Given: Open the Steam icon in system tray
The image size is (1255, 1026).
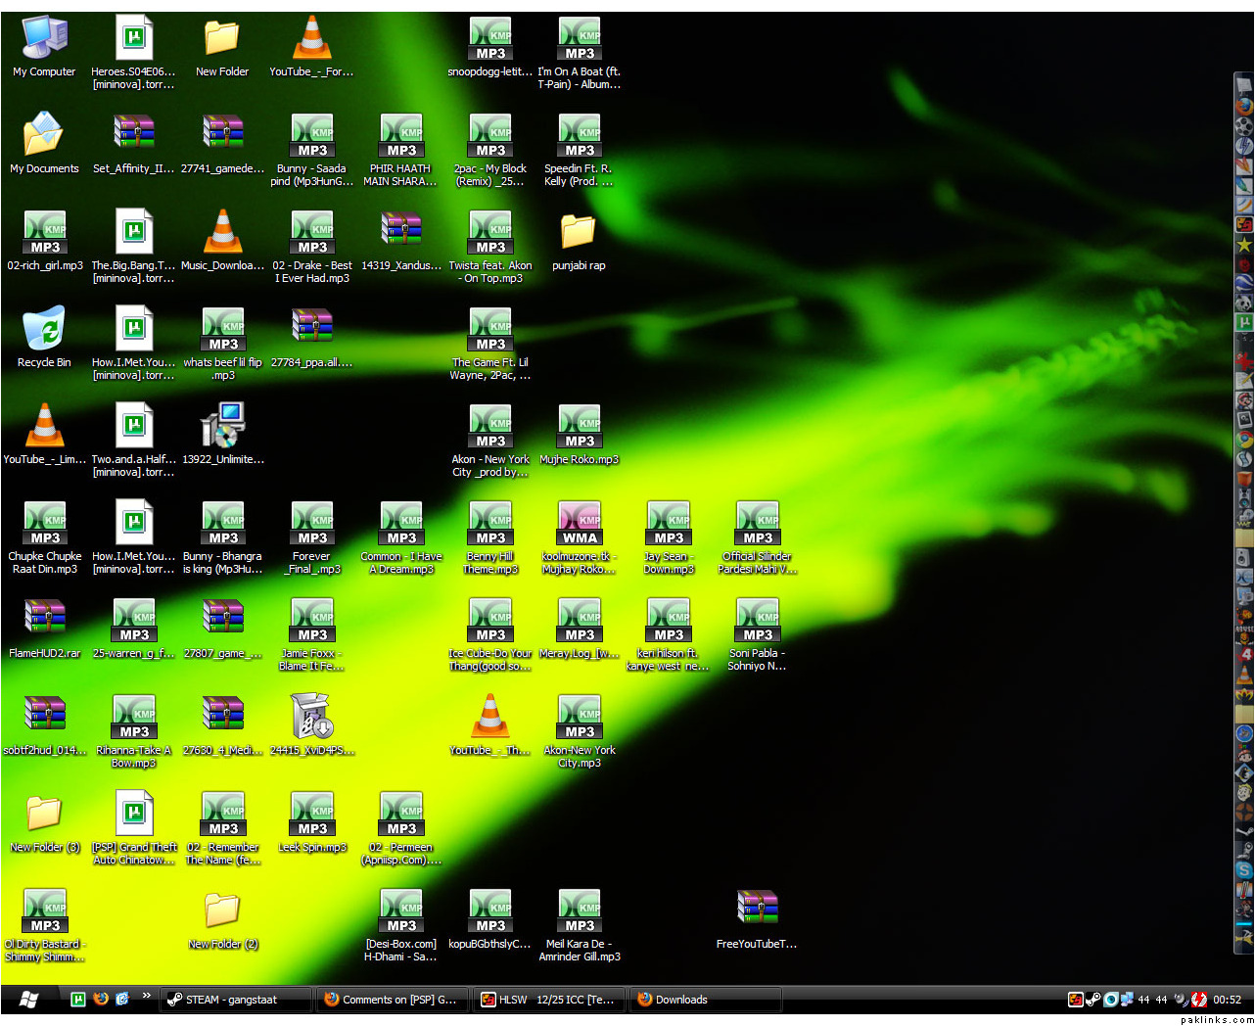Looking at the screenshot, I should pyautogui.click(x=1093, y=1000).
